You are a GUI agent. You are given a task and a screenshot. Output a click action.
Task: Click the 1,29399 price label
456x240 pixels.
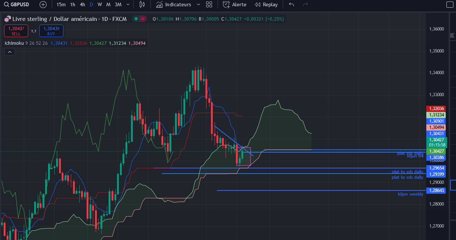coord(436,174)
